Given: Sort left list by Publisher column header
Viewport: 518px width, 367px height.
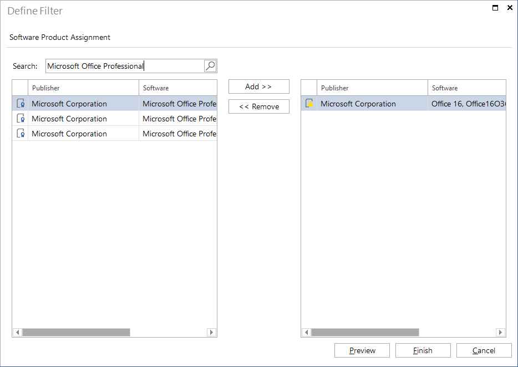Looking at the screenshot, I should 84,88.
